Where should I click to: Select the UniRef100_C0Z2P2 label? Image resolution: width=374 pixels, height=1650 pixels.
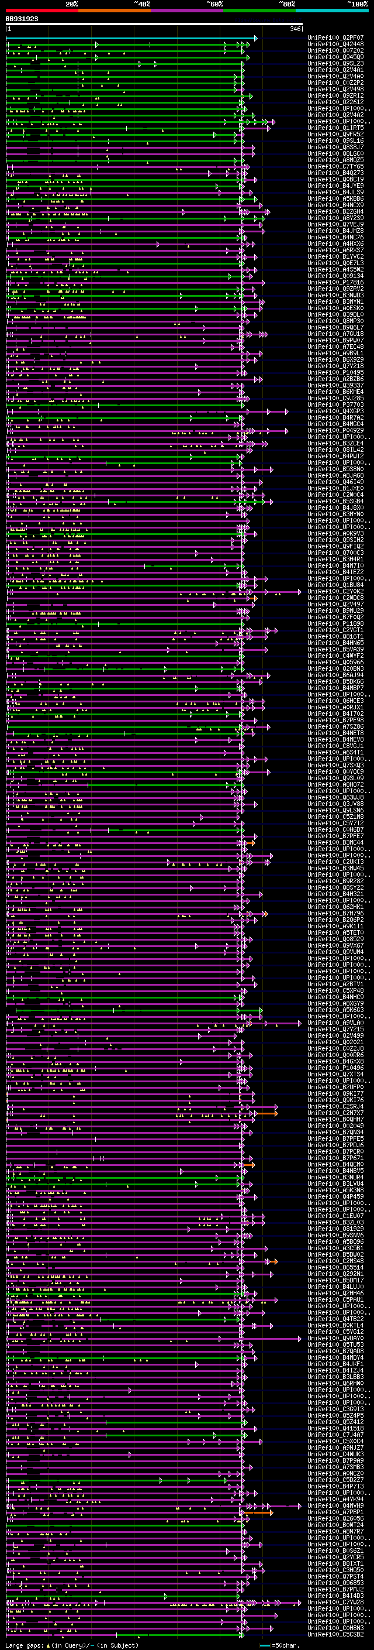point(335,83)
